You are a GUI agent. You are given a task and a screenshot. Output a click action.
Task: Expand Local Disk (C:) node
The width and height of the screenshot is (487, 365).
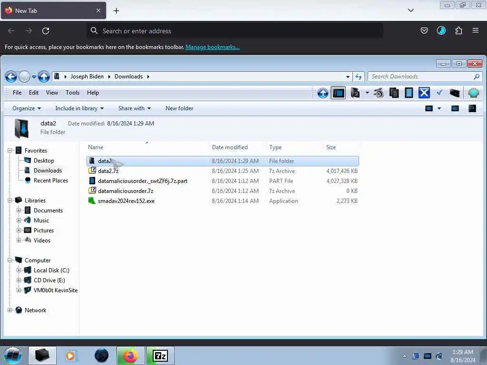19,270
